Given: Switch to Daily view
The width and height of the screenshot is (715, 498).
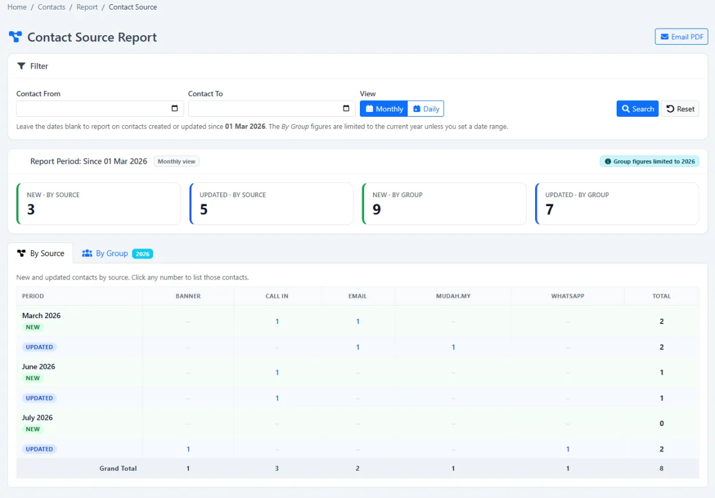Looking at the screenshot, I should (426, 108).
